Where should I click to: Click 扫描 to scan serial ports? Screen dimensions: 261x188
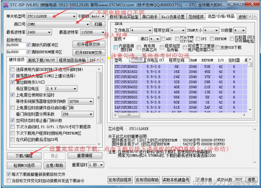pyautogui.click(x=99, y=24)
